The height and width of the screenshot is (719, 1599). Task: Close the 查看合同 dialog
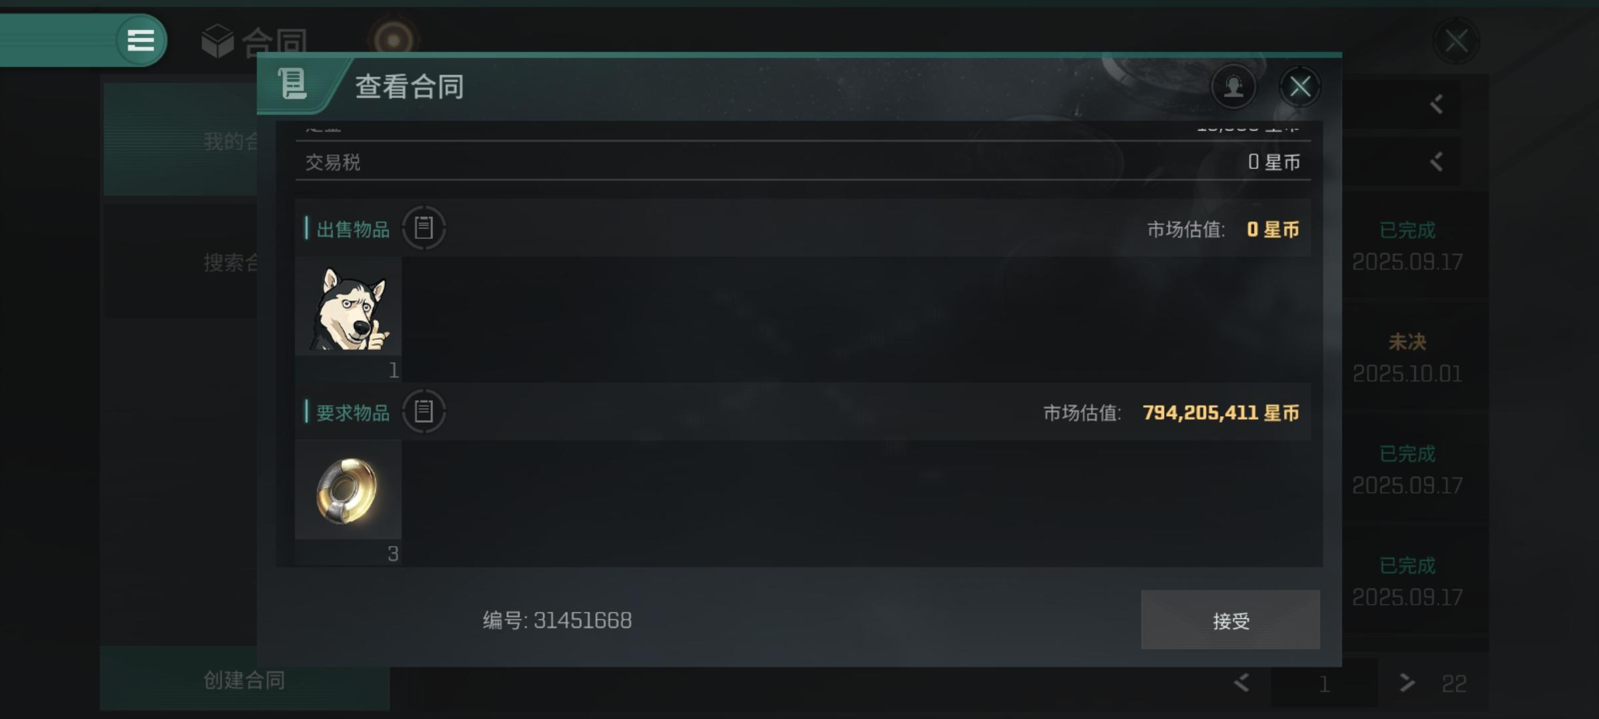[1300, 87]
